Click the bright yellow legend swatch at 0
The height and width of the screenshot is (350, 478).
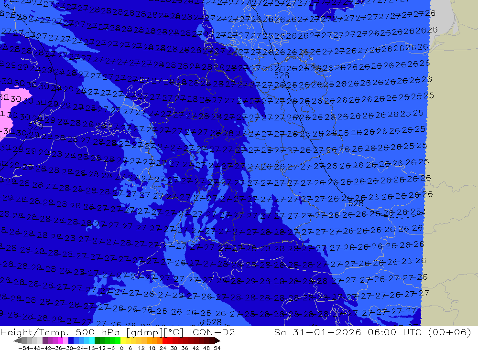tap(123, 340)
